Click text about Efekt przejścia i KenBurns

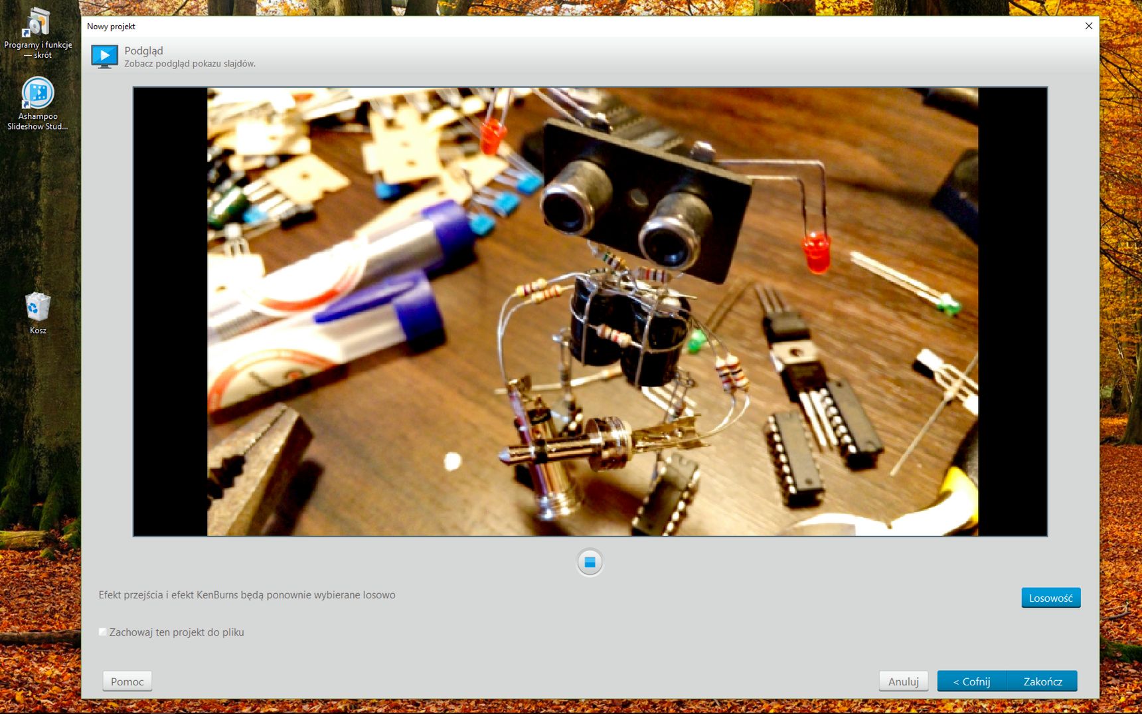click(x=247, y=594)
